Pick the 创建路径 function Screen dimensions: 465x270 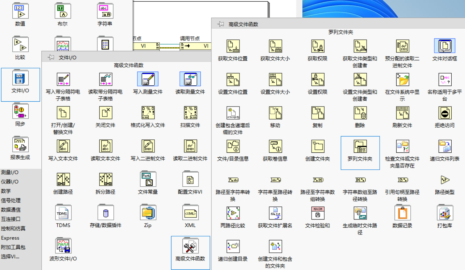63,179
